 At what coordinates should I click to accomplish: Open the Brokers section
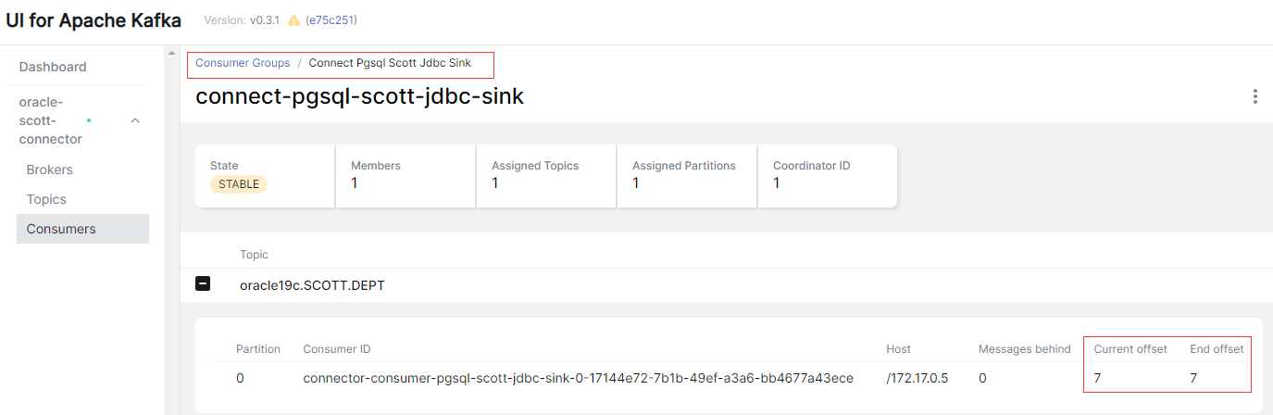pyautogui.click(x=50, y=170)
